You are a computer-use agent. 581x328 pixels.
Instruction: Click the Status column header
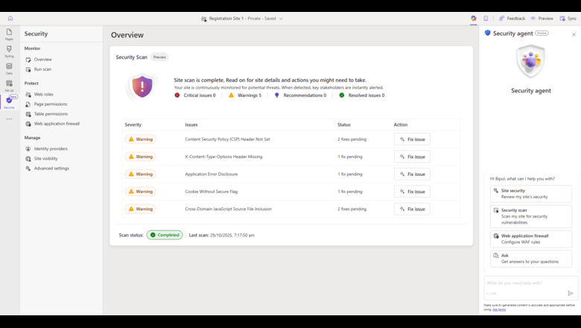tap(344, 125)
